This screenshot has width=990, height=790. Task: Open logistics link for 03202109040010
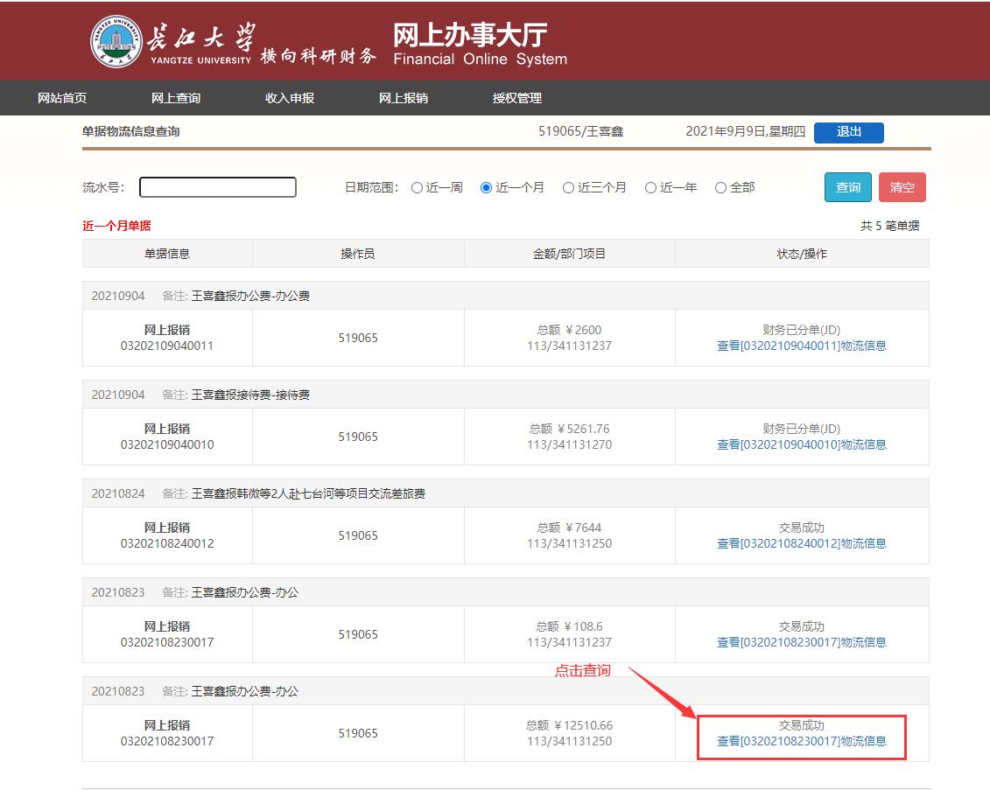click(x=801, y=444)
